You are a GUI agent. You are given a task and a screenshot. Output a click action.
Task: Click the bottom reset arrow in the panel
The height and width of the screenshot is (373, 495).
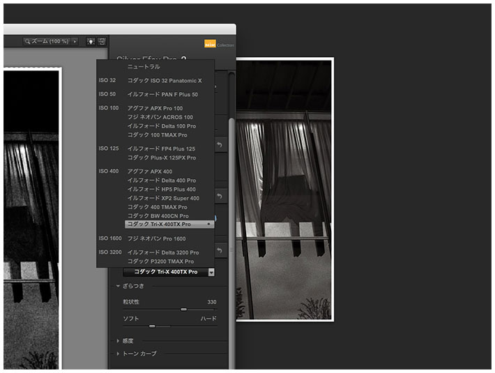(x=220, y=250)
